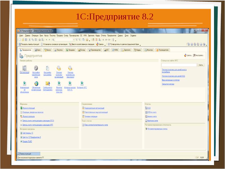225x169 pixels.
Task: Click the Настройка программы icon
Action: click(48, 68)
